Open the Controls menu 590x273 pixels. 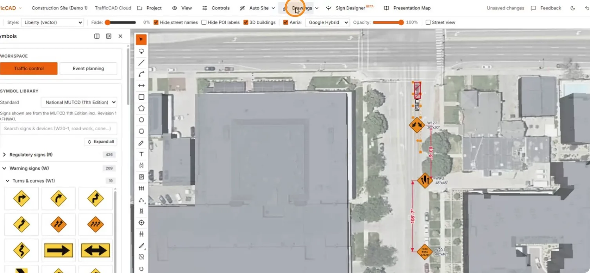[x=216, y=8]
